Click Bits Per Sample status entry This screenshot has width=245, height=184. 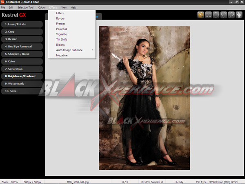152,182
